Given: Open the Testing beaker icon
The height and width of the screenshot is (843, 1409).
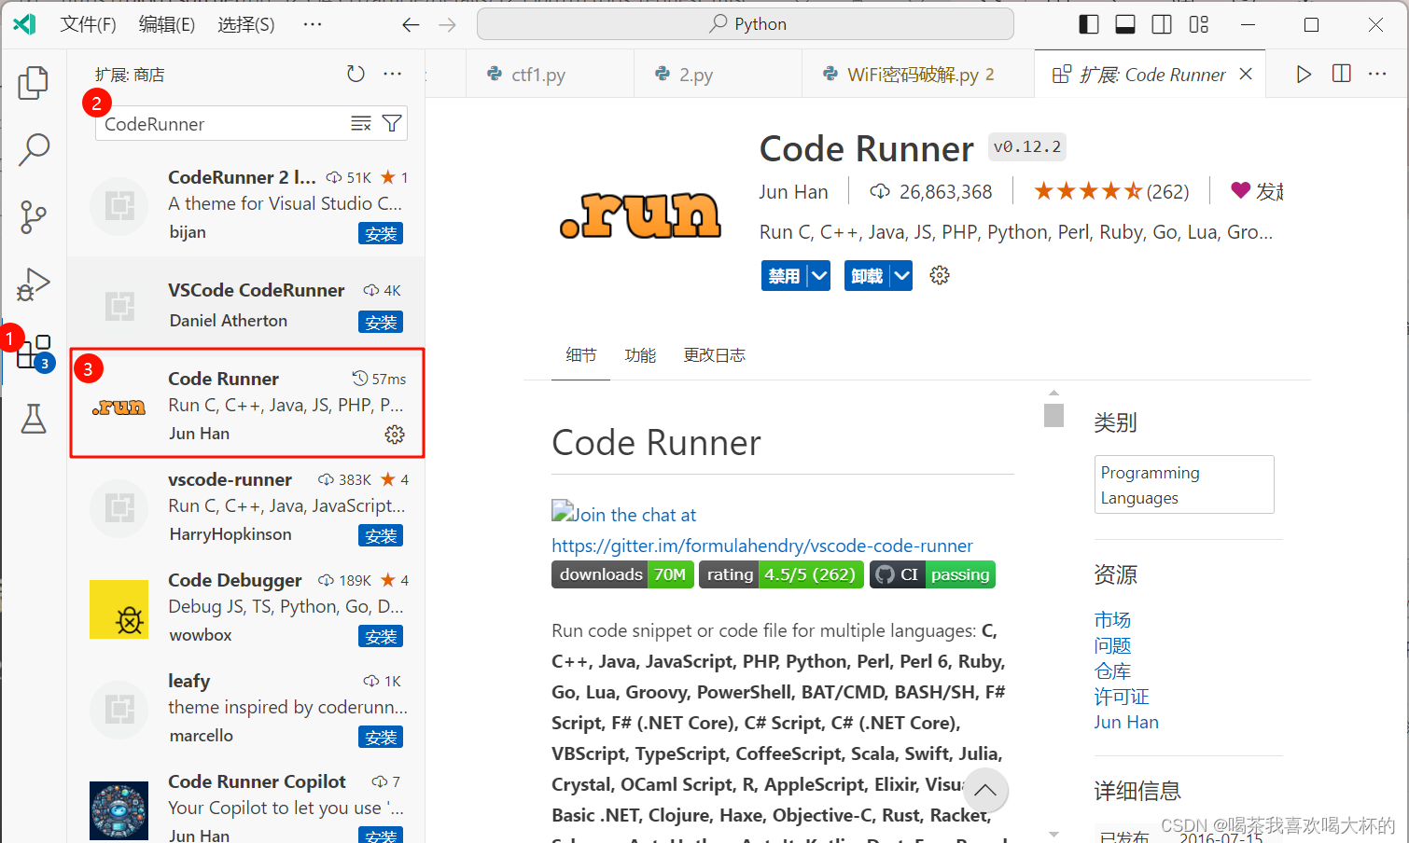Looking at the screenshot, I should point(34,419).
